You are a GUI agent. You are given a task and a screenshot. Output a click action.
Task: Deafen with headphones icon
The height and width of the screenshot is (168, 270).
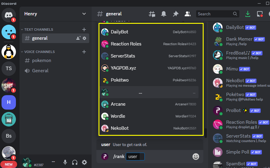coord(75,162)
